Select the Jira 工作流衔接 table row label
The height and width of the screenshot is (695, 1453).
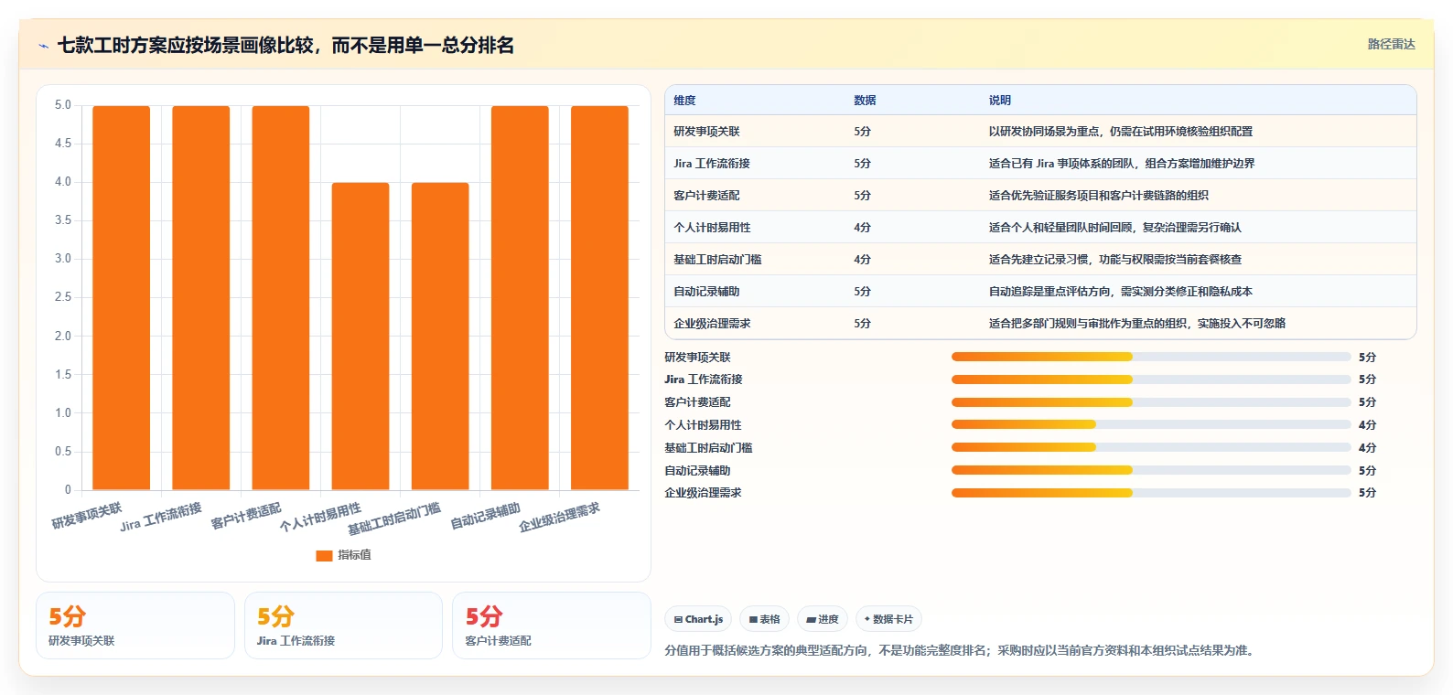pyautogui.click(x=712, y=164)
